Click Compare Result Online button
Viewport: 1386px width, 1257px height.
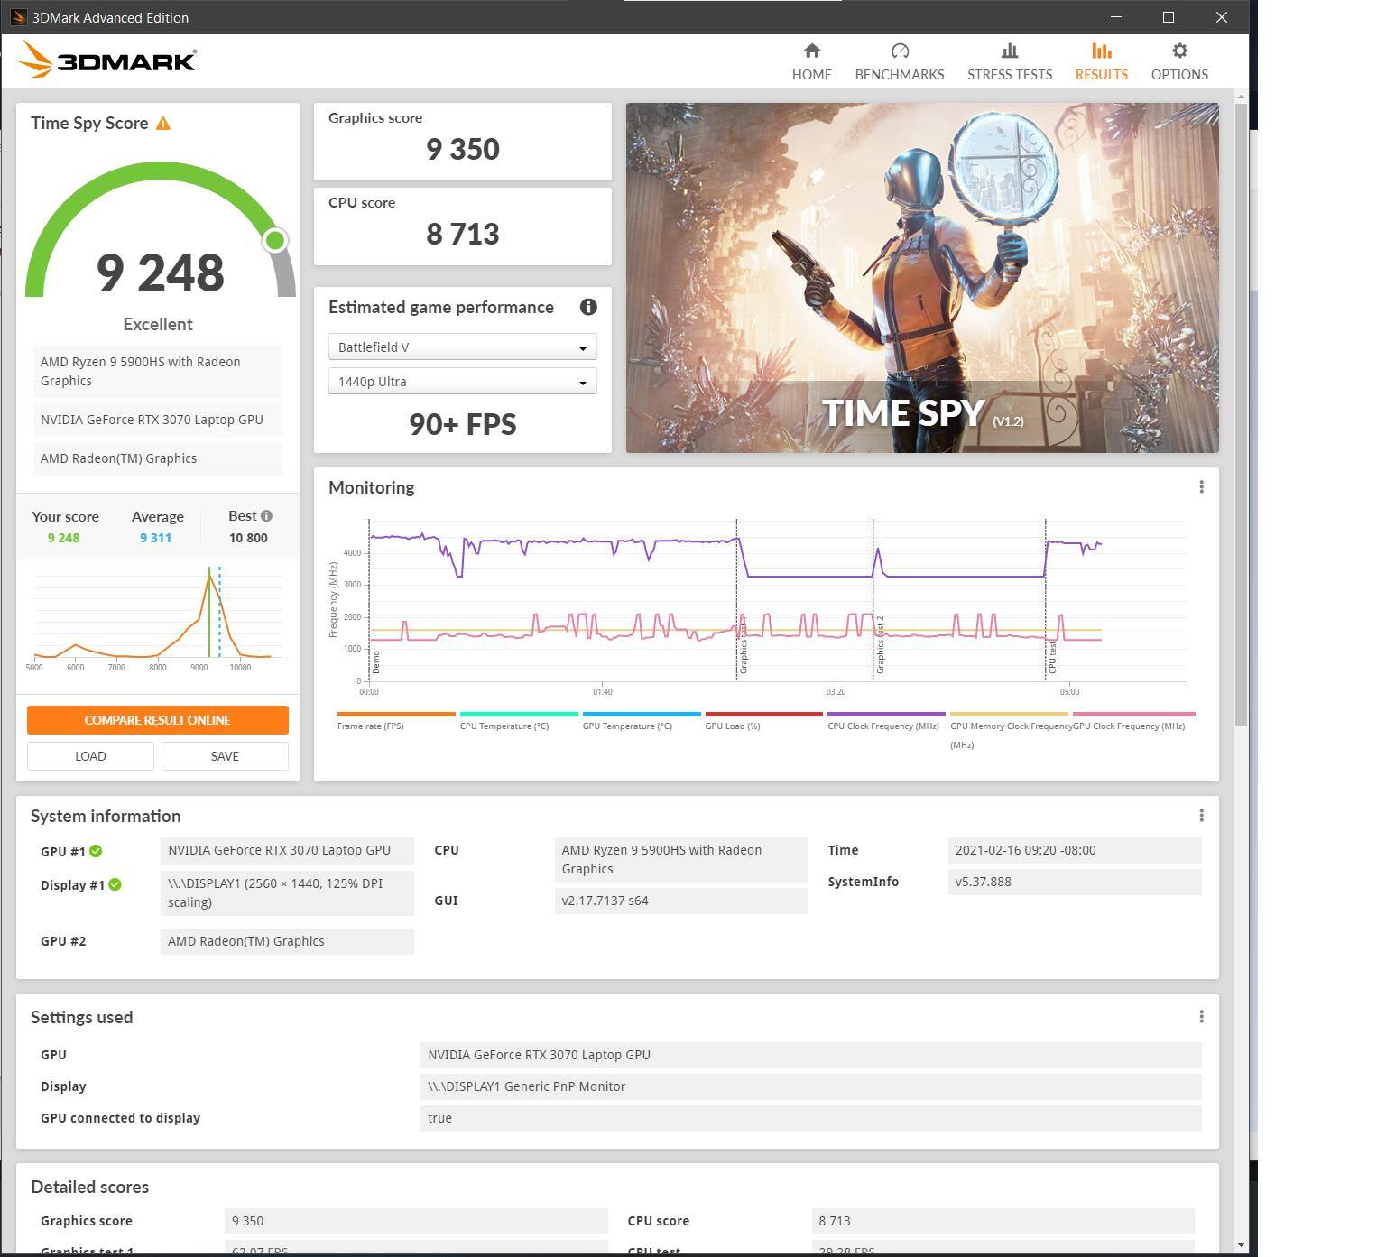[158, 720]
